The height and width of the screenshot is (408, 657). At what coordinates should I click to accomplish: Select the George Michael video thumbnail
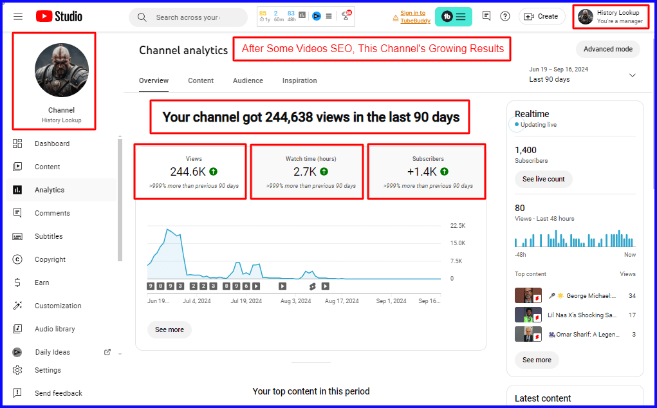pos(527,295)
